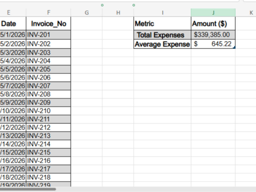256x192 pixels.
Task: Click cell INV-210
Action: click(x=48, y=111)
